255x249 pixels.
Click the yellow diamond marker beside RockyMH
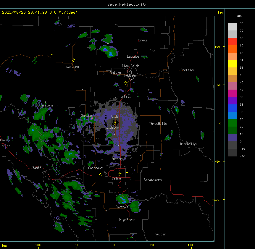pos(74,60)
